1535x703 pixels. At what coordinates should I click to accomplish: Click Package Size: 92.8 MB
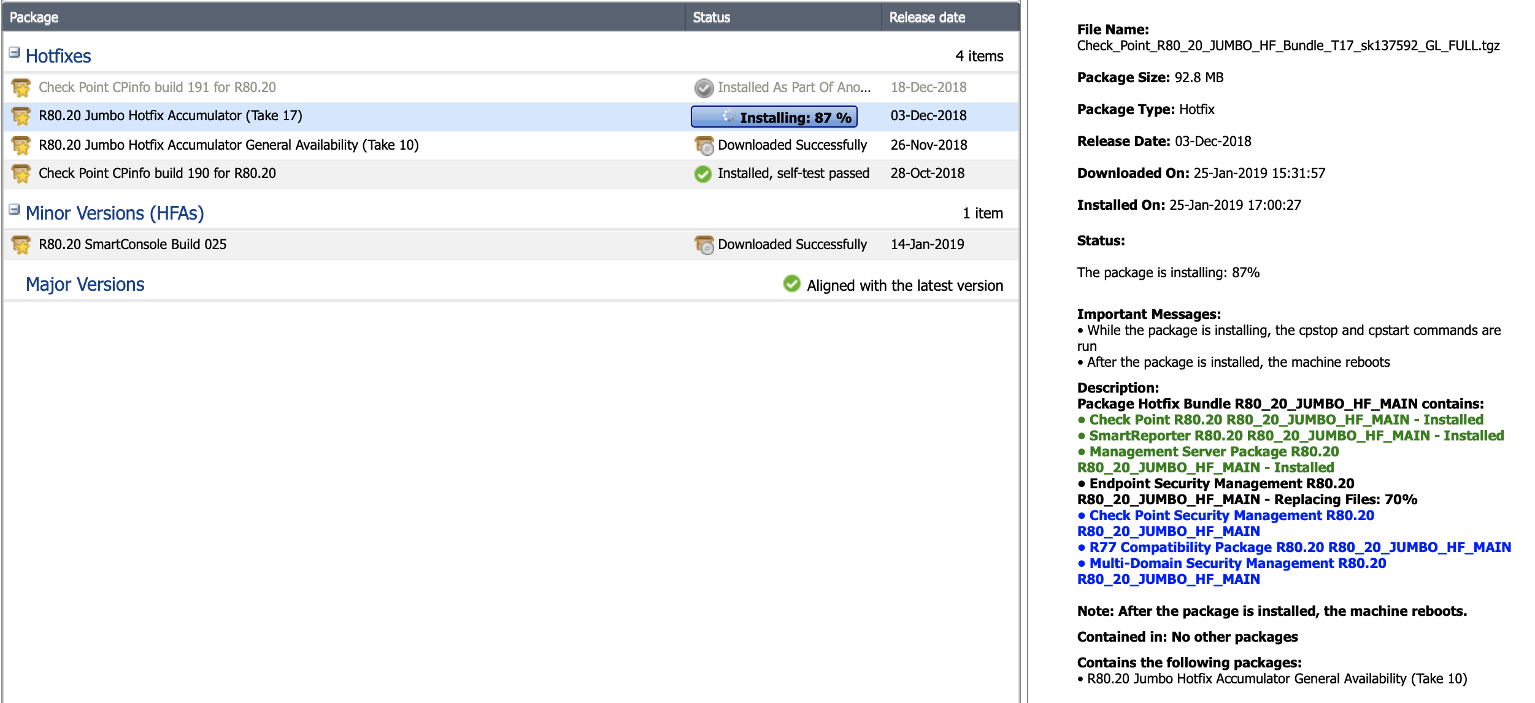click(1150, 77)
